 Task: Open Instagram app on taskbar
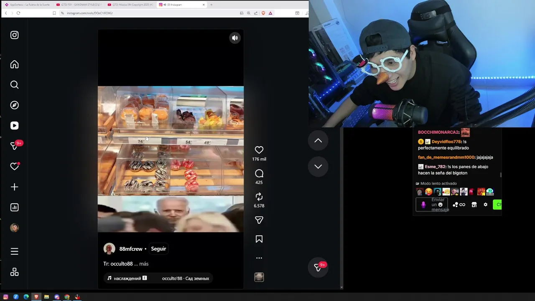6,297
